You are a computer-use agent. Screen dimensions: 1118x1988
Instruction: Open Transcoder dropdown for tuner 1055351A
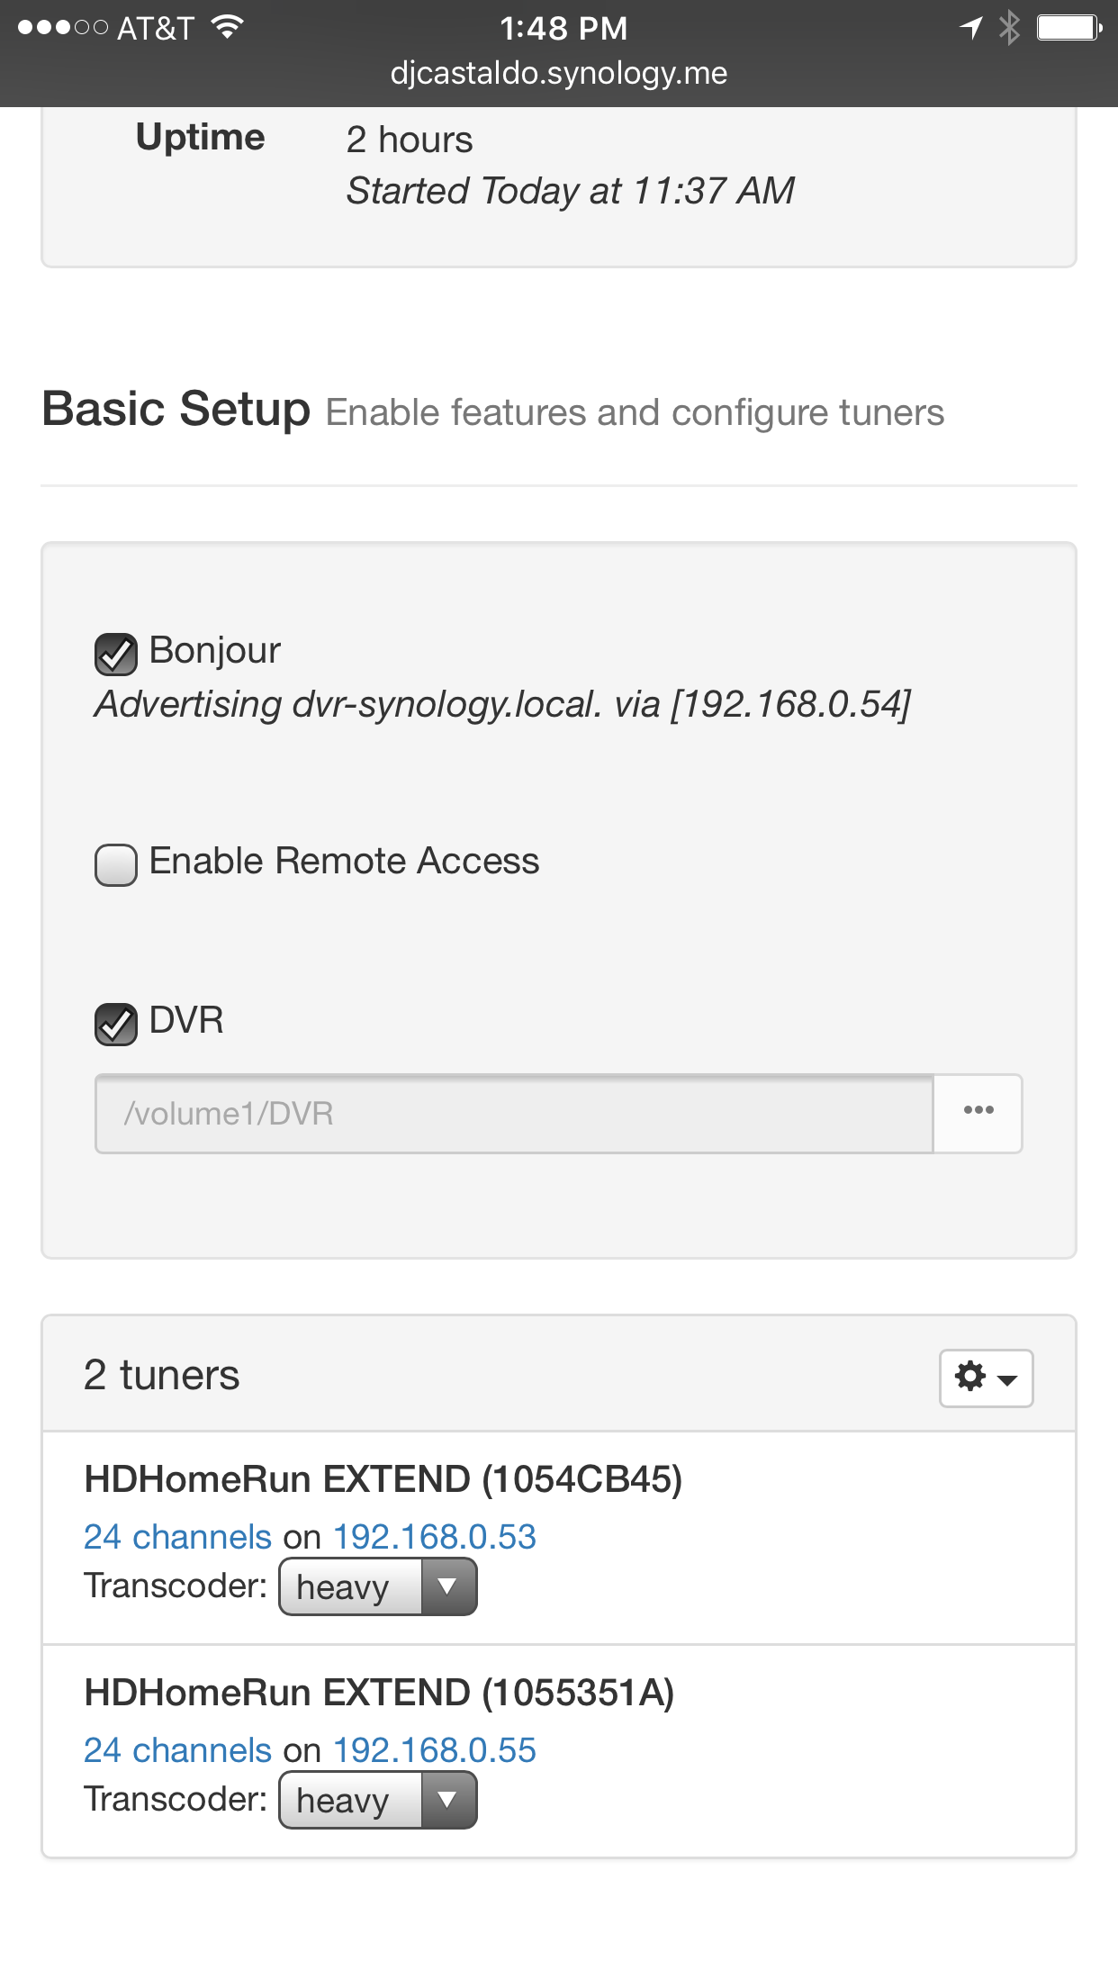click(378, 1800)
